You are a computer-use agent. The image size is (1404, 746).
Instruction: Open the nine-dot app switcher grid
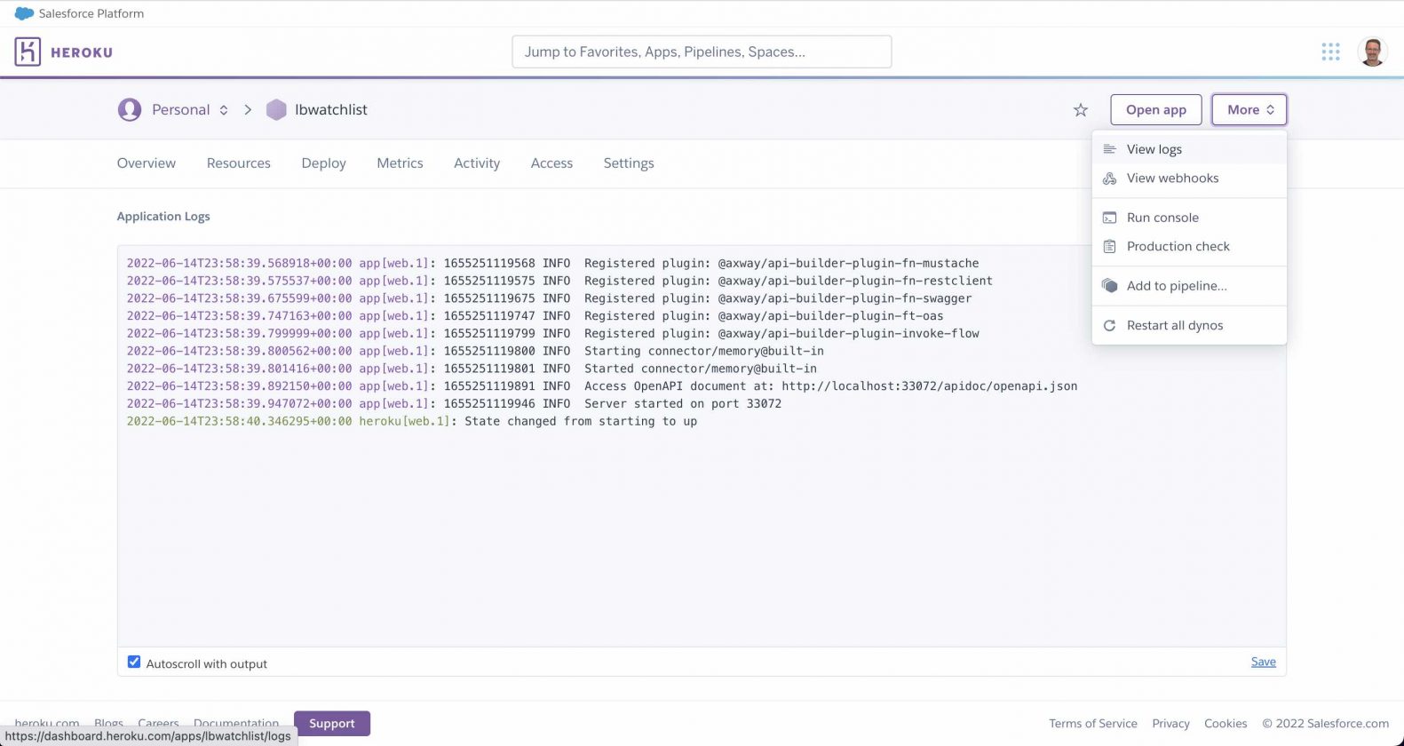1329,52
